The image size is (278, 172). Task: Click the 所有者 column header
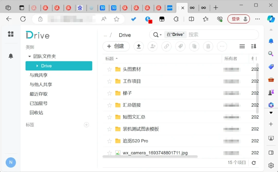231,59
